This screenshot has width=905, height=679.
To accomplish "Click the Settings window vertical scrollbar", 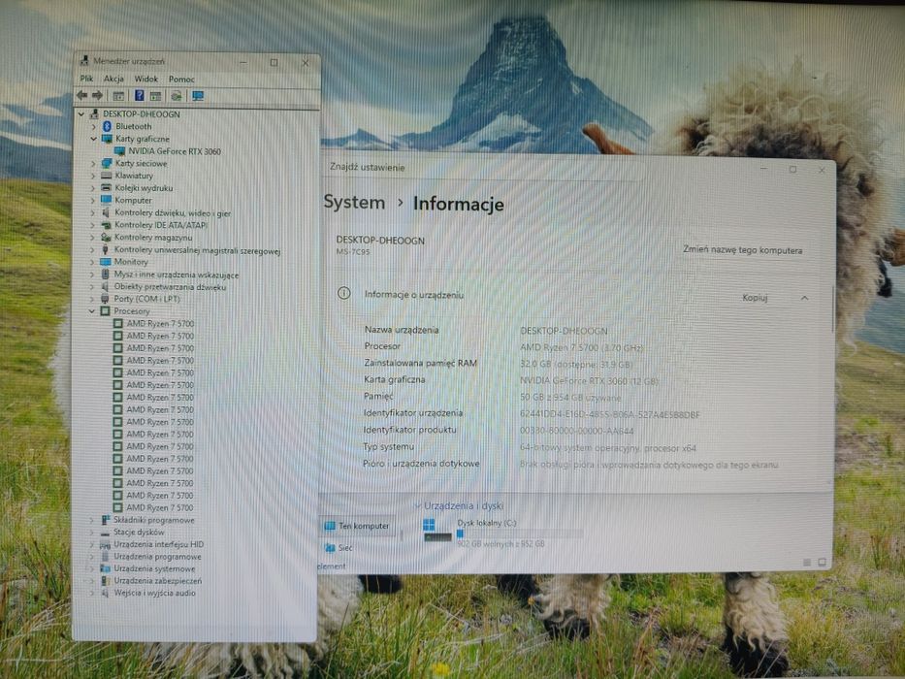I will pyautogui.click(x=832, y=308).
